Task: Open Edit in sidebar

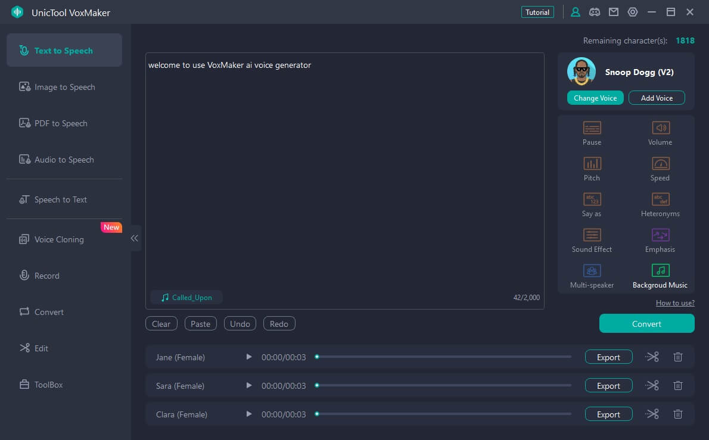Action: click(x=64, y=348)
